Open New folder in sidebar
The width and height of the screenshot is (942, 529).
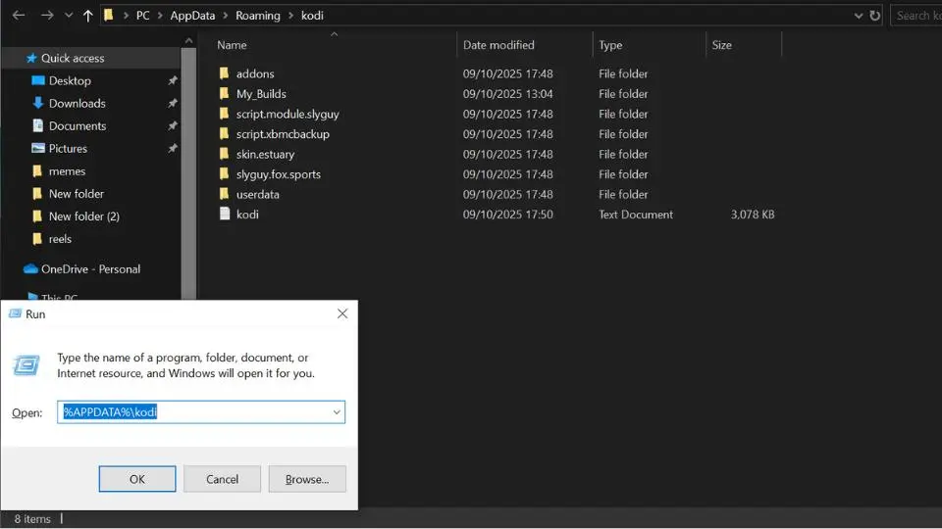tap(77, 194)
